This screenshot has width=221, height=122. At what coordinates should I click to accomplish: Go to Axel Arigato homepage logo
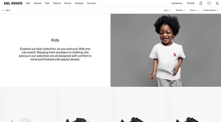click(13, 3)
